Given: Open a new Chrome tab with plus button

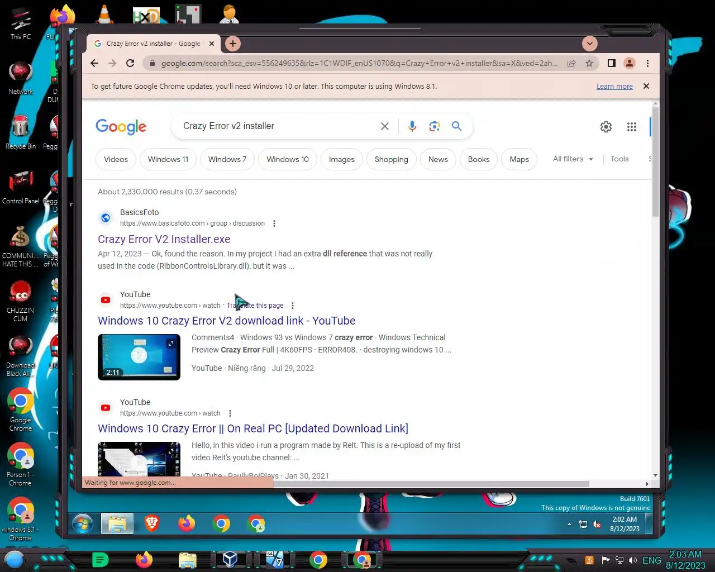Looking at the screenshot, I should tap(233, 44).
